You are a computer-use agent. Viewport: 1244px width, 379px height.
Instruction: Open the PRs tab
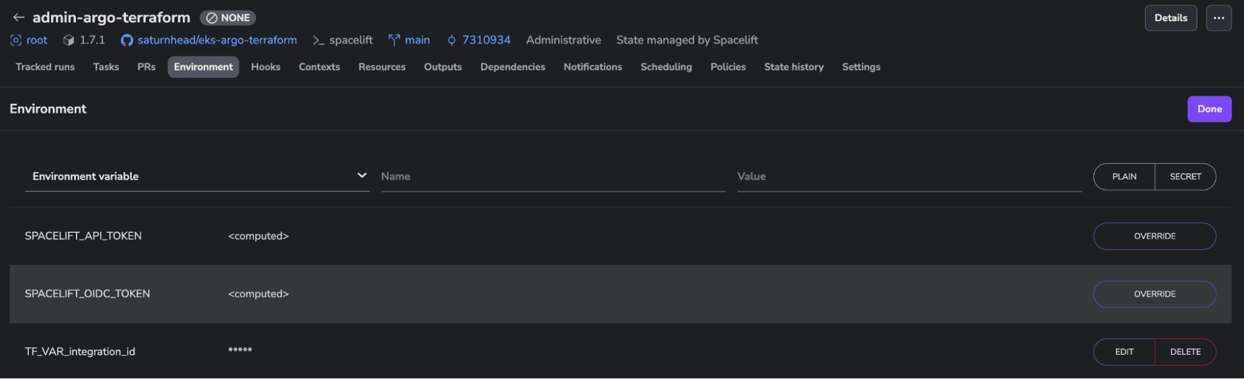pyautogui.click(x=146, y=67)
